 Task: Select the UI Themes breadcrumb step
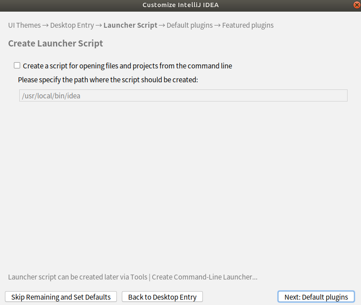click(24, 25)
